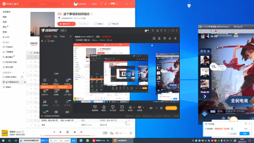Click orange Start Streaming button
This screenshot has height=143, width=254.
(171, 108)
